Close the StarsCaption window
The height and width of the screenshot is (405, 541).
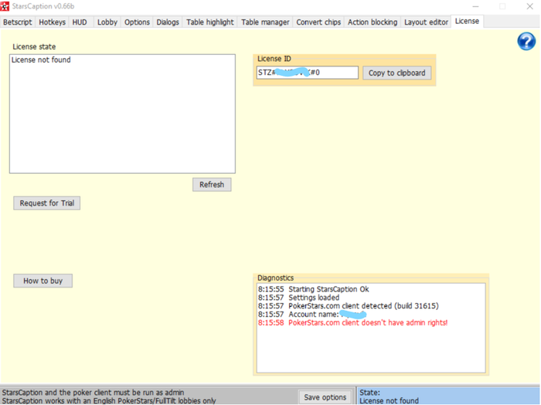(529, 6)
